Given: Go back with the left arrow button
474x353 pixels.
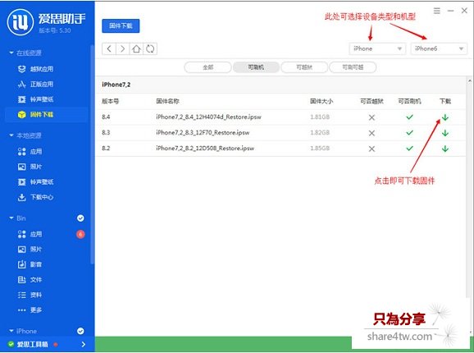Looking at the screenshot, I should [x=109, y=48].
